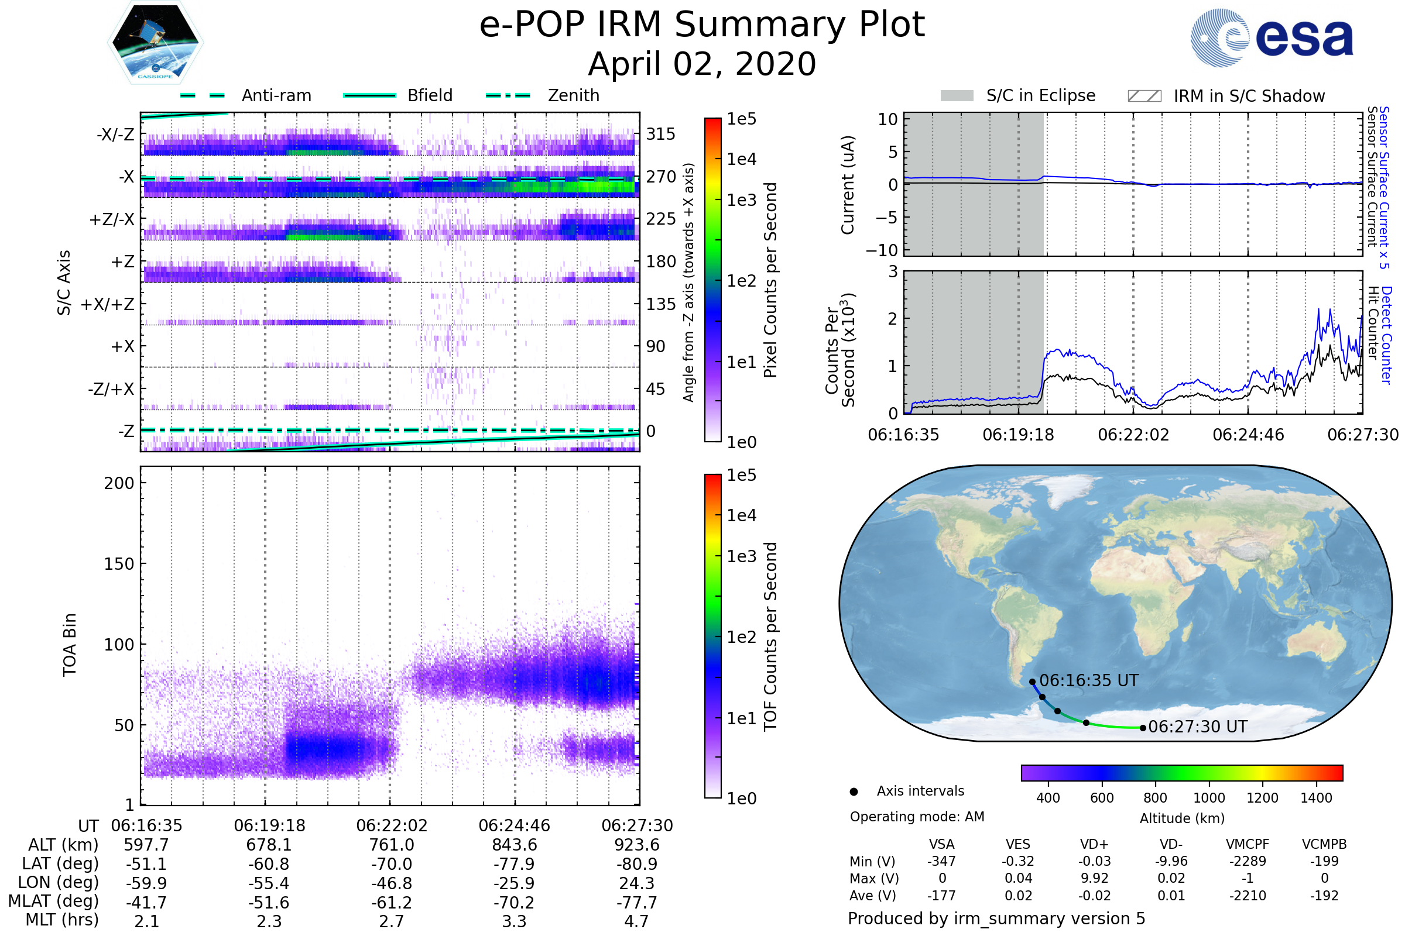Click the Zenith dash-dot legend line
Screen dimensions: 1405x936
click(x=508, y=95)
